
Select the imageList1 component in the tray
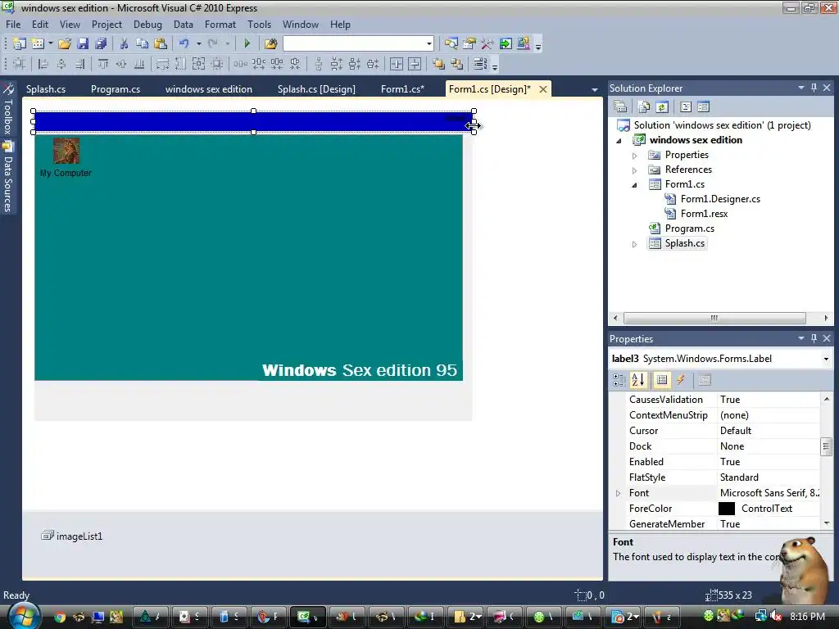click(72, 536)
